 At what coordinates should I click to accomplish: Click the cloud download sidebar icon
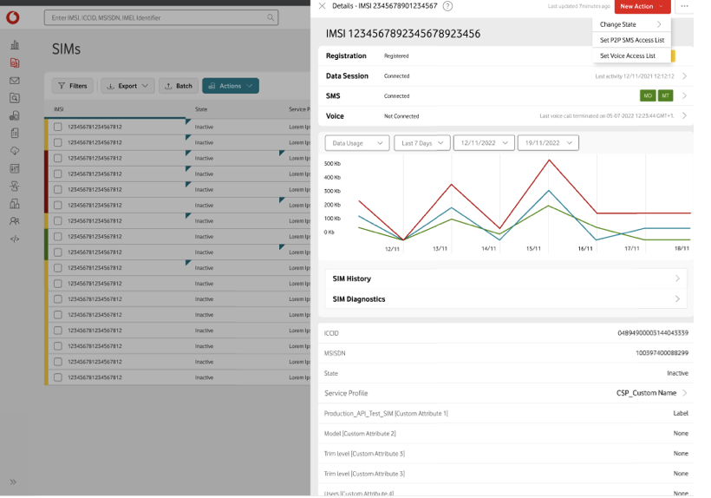tap(15, 151)
